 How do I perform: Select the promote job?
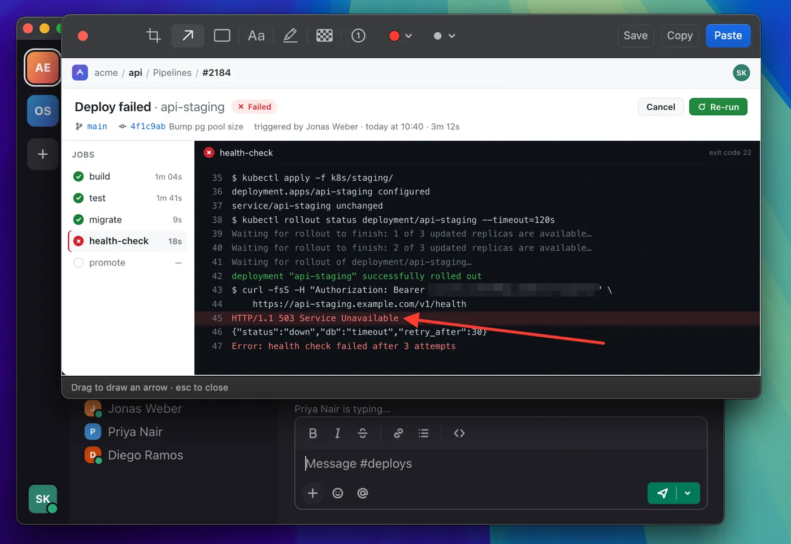point(128,262)
